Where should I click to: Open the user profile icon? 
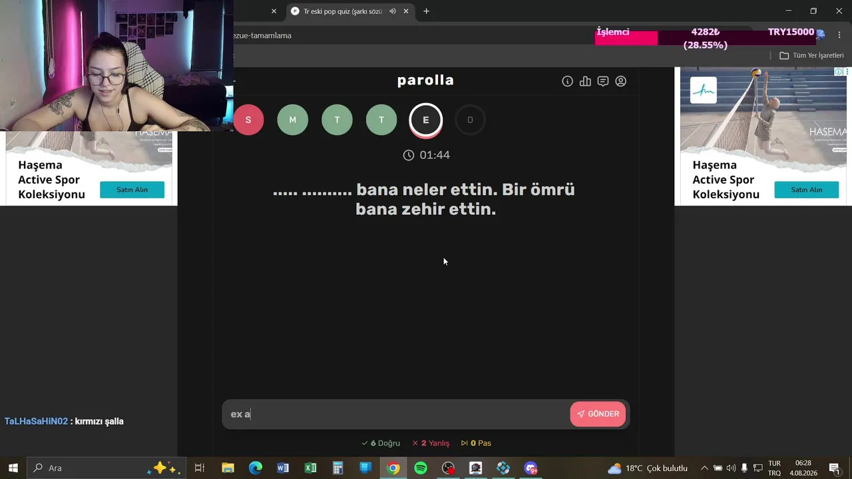(x=621, y=81)
